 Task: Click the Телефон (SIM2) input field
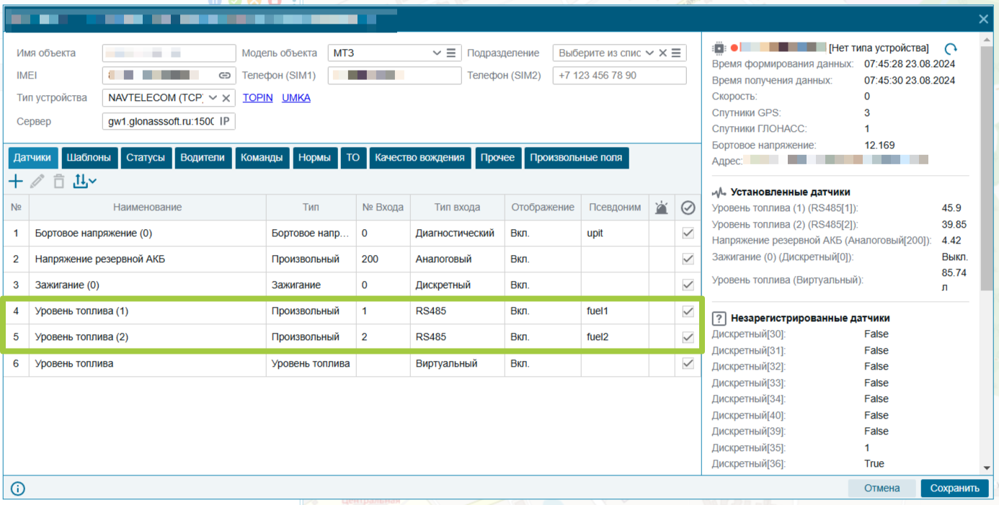click(619, 75)
